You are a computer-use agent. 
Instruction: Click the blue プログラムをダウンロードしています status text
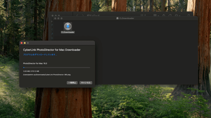40,55
